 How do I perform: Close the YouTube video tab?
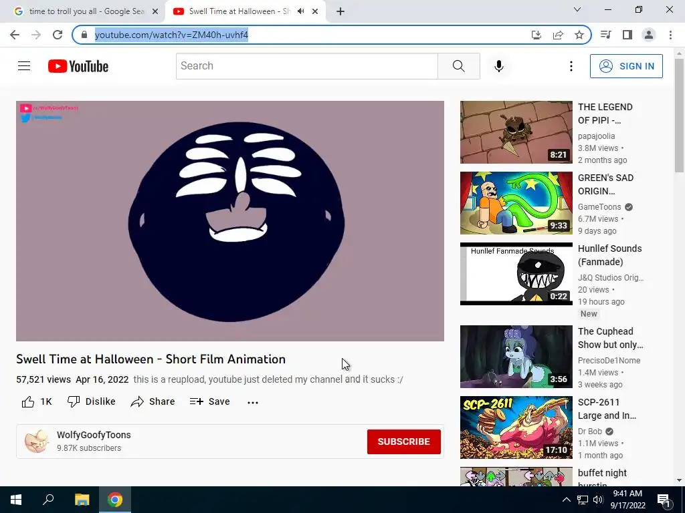(x=315, y=11)
